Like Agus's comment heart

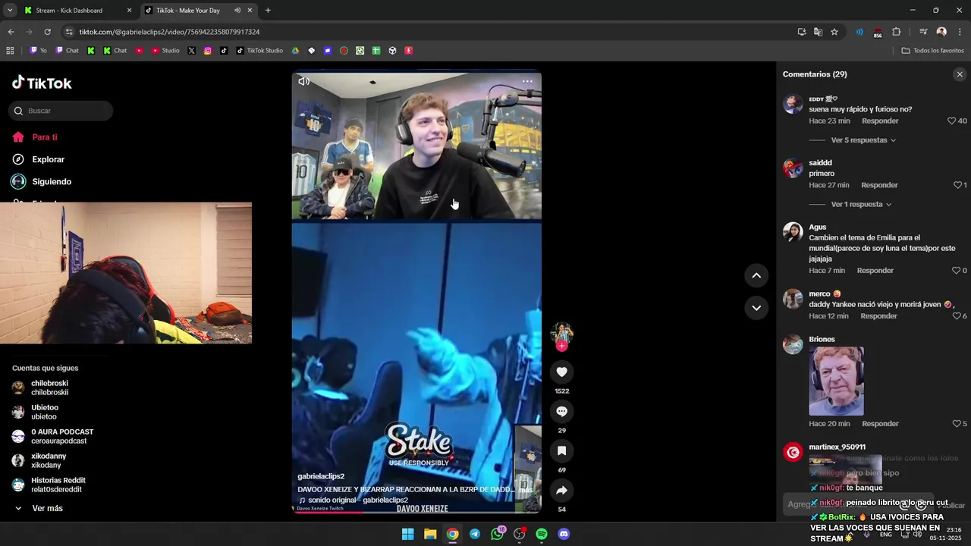pos(956,271)
